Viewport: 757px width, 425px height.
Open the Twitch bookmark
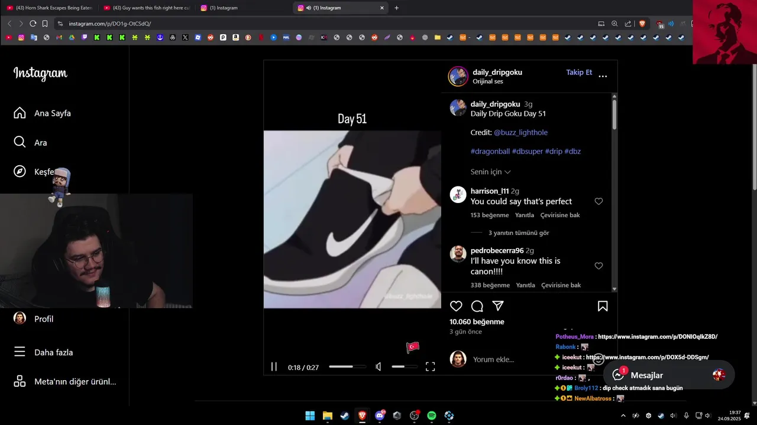(84, 37)
